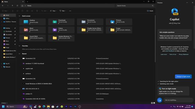195x109 pixels.
Task: Open Microsoft Store from the taskbar
Action: click(x=53, y=107)
